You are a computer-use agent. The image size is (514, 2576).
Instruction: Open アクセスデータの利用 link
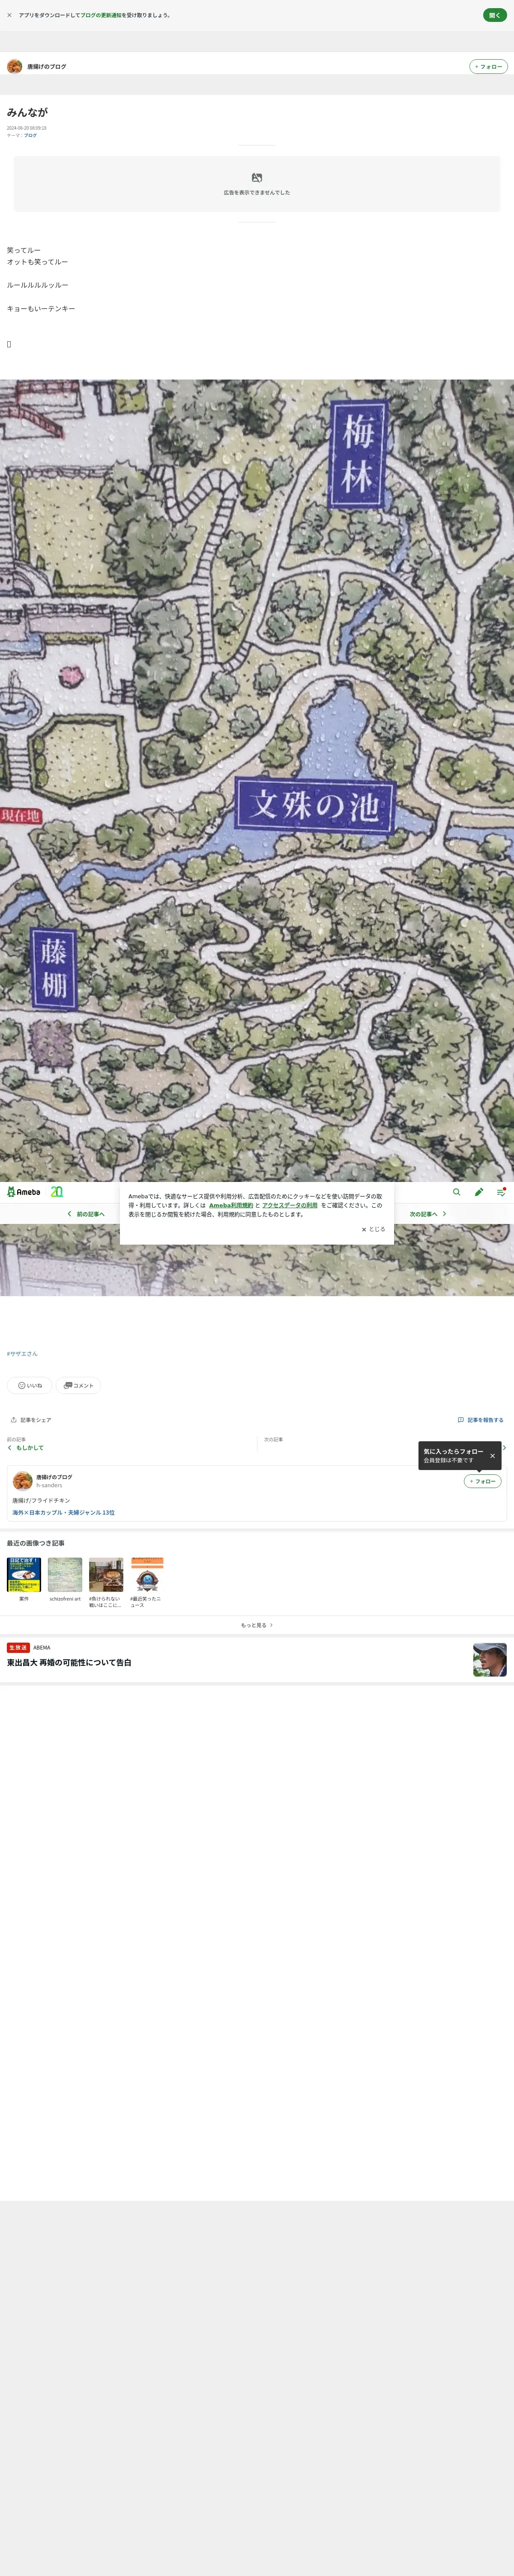point(290,1205)
